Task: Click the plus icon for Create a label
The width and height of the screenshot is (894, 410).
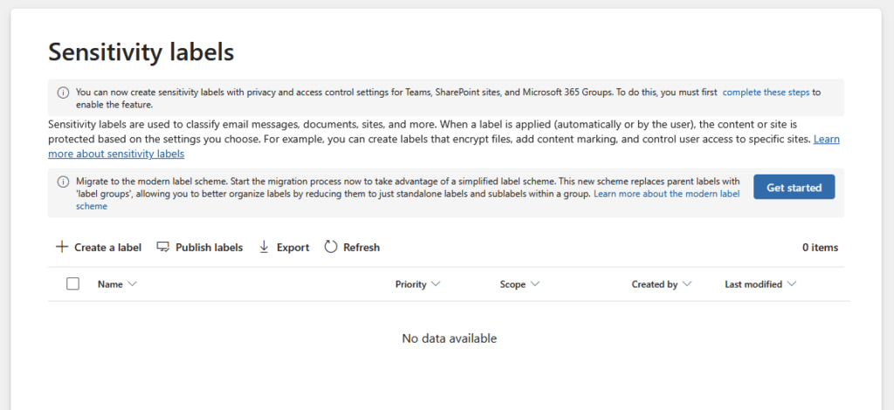Action: (62, 247)
